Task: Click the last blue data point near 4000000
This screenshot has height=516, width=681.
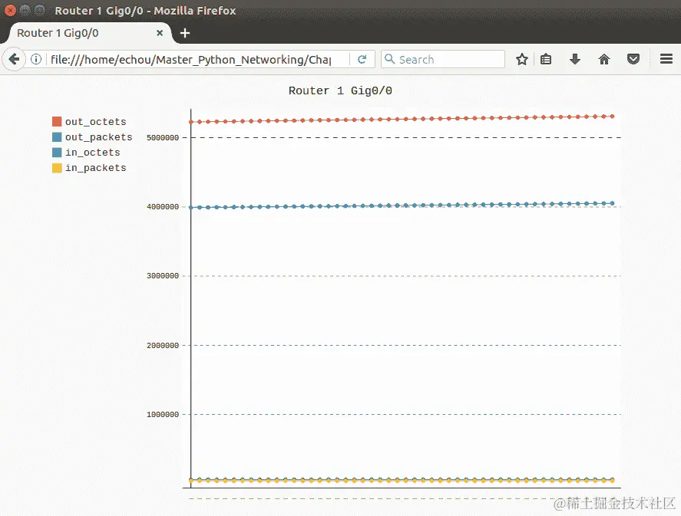Action: click(x=612, y=203)
